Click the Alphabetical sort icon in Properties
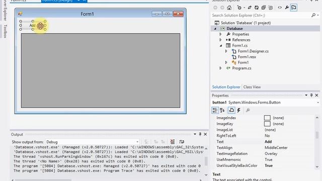The height and width of the screenshot is (181, 322). (x=222, y=110)
